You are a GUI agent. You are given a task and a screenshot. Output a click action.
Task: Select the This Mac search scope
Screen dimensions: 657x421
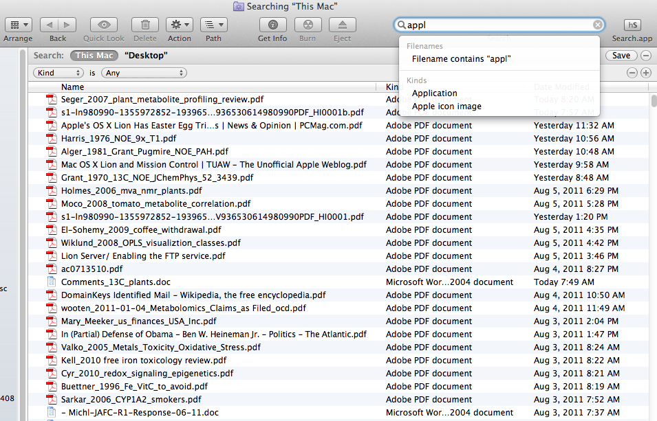[x=94, y=55]
